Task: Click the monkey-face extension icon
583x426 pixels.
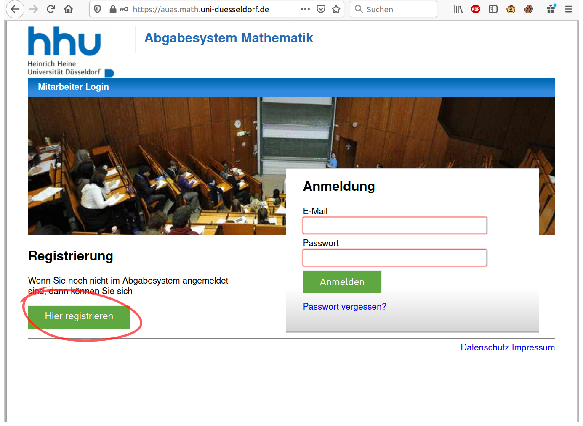Action: [x=511, y=9]
